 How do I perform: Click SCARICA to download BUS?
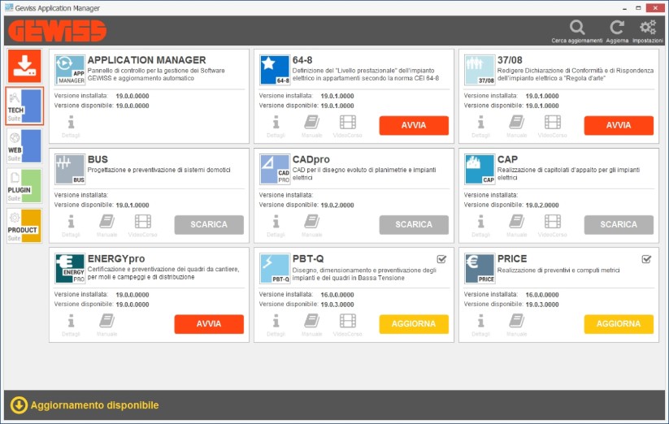(x=209, y=224)
